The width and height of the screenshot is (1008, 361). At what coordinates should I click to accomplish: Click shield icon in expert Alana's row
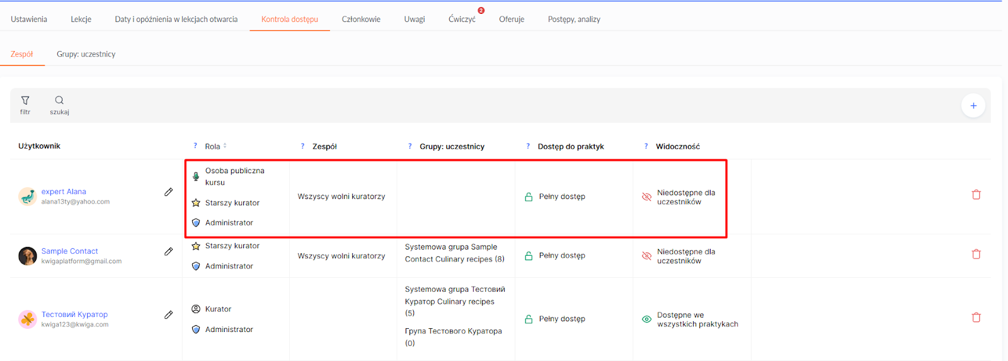point(196,222)
